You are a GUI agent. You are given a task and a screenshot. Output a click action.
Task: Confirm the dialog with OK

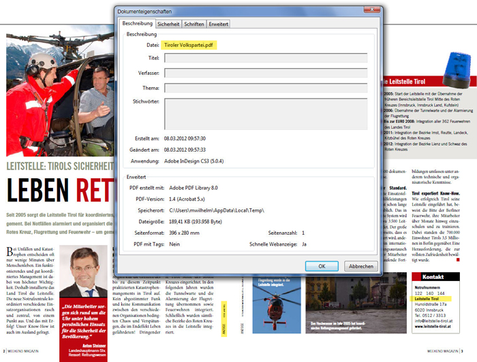tap(322, 266)
